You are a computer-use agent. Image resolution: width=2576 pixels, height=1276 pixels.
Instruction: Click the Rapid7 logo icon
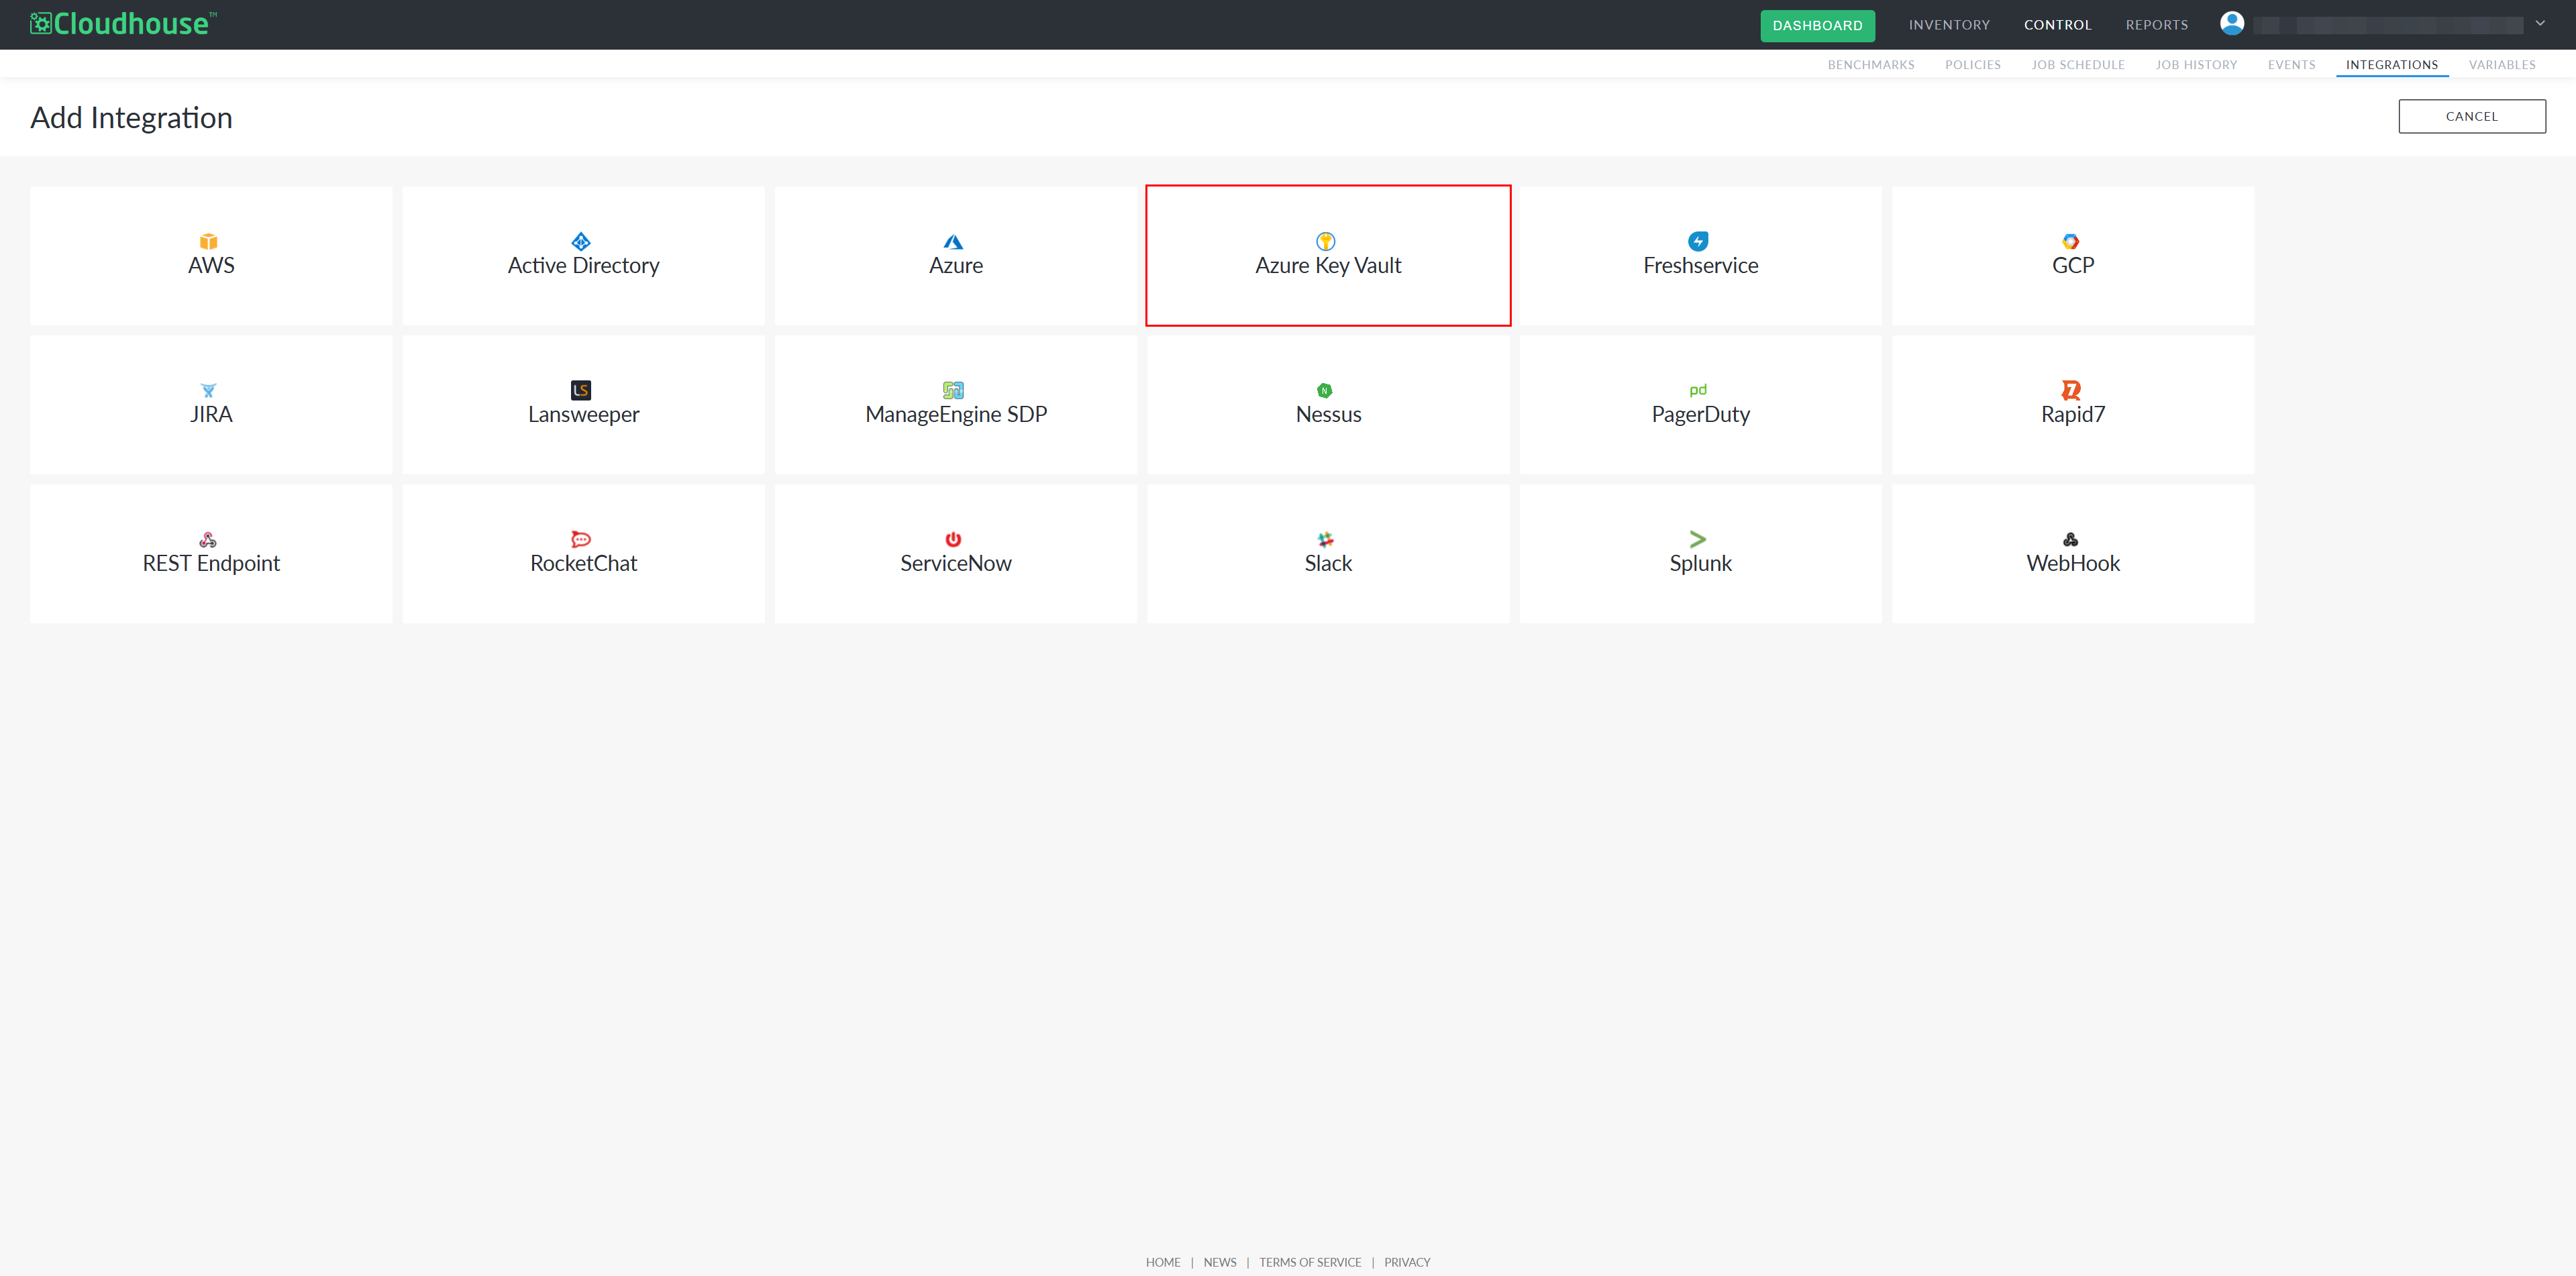[x=2071, y=391]
